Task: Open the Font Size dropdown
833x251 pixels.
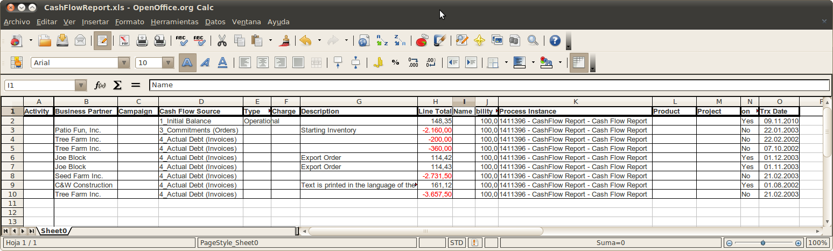Action: 169,63
